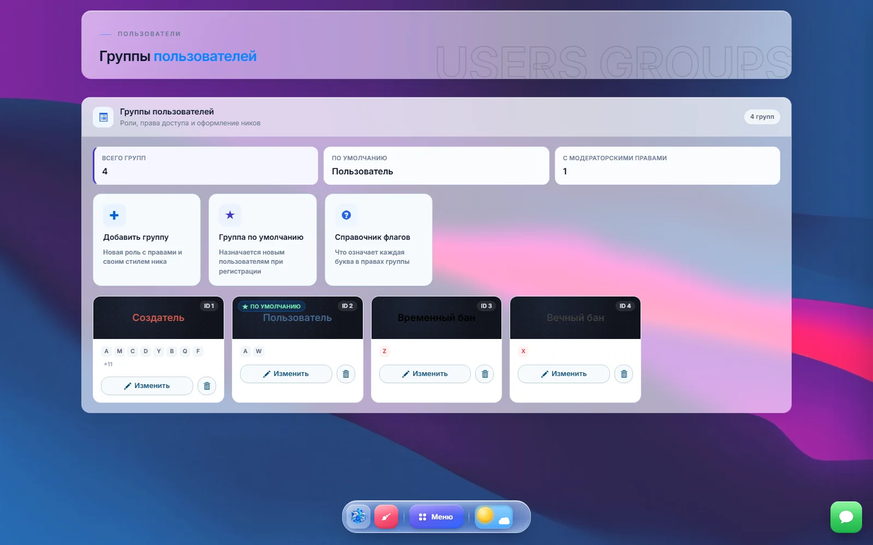Viewport: 873px width, 545px height.
Task: Click the Y flag on Создатель card
Action: [159, 351]
